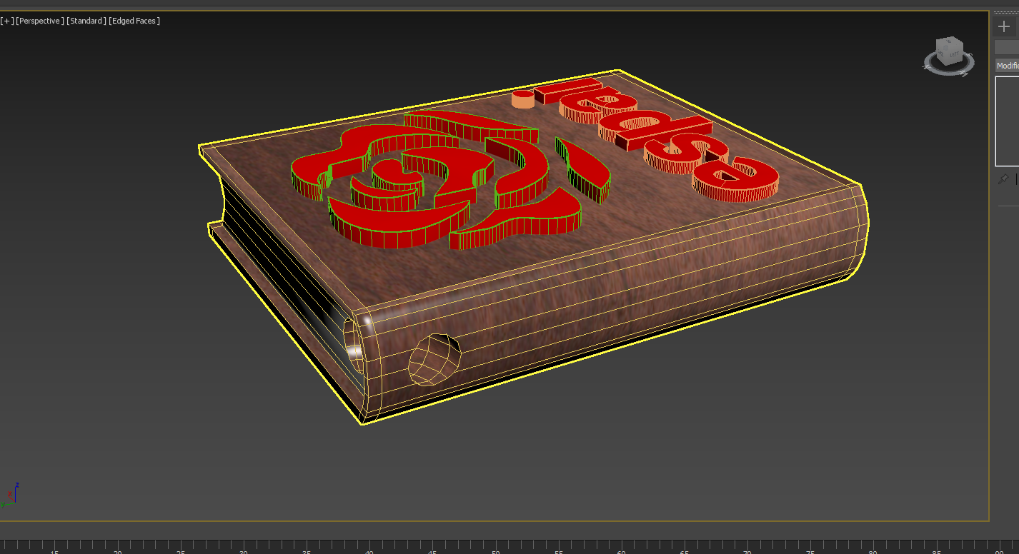Click inside the empty modifier stack list

[1007, 121]
